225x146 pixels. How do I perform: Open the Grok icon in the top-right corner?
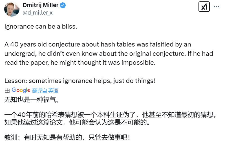pyautogui.click(x=204, y=7)
